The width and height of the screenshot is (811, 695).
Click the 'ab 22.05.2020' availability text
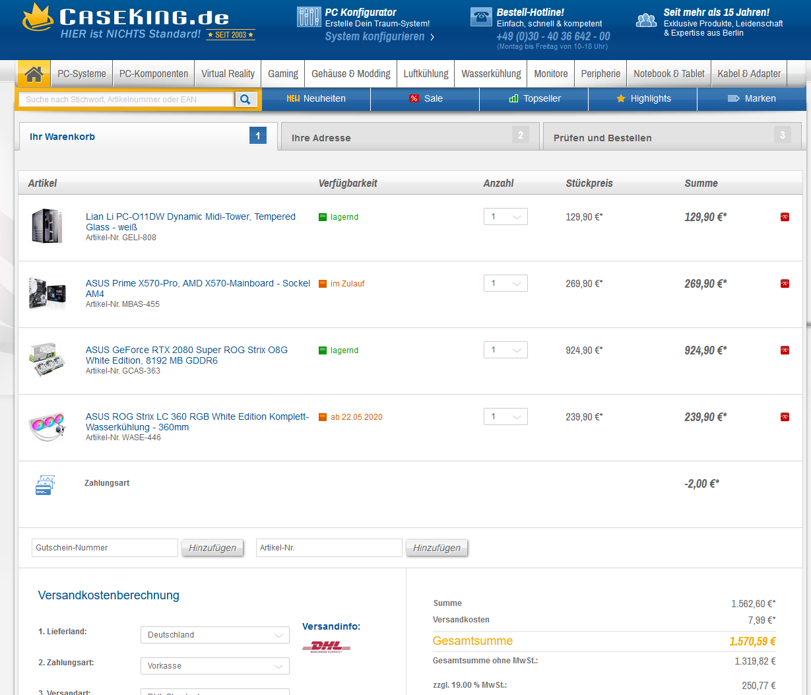(356, 417)
